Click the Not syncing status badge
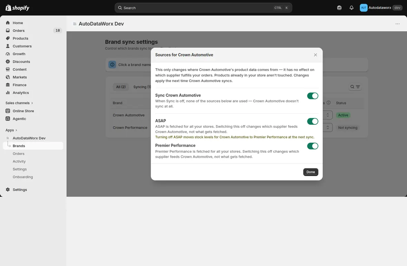The image size is (407, 266). (348, 127)
